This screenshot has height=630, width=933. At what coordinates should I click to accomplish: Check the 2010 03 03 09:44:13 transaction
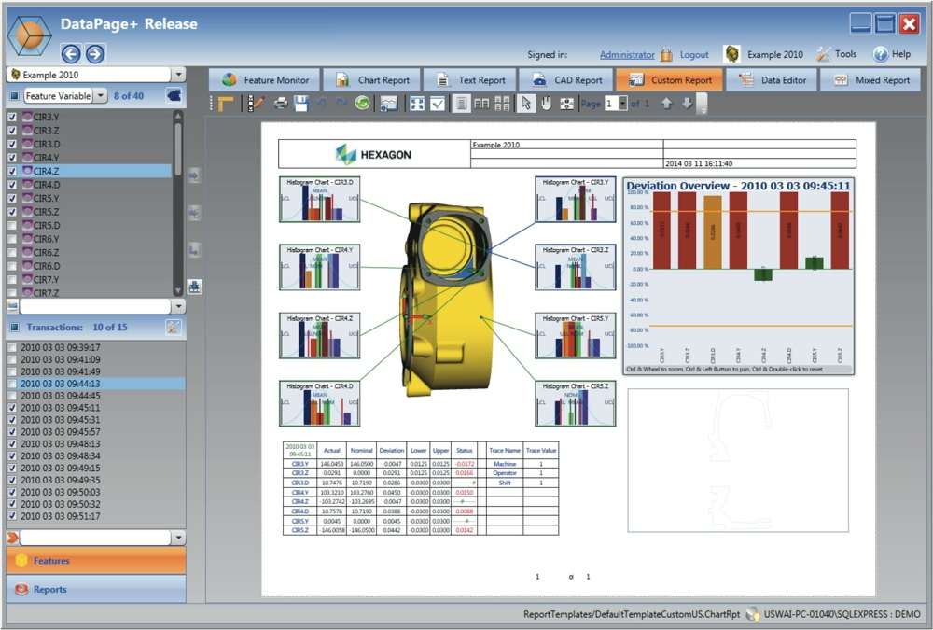pos(12,384)
